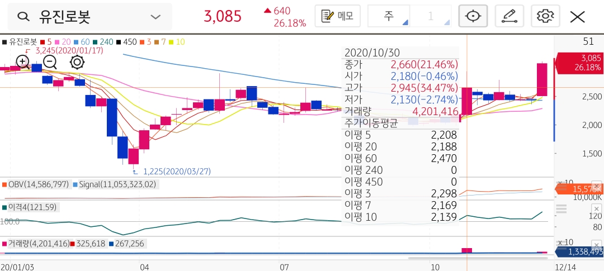Click the large latest red candlestick
Screen dimensions: 604x271
(542, 80)
